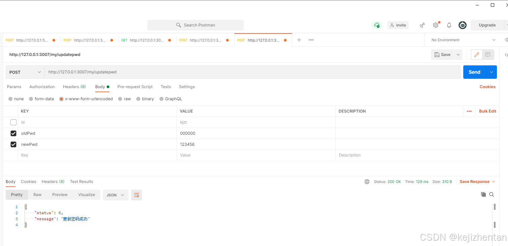Open the Cookies link

point(487,87)
